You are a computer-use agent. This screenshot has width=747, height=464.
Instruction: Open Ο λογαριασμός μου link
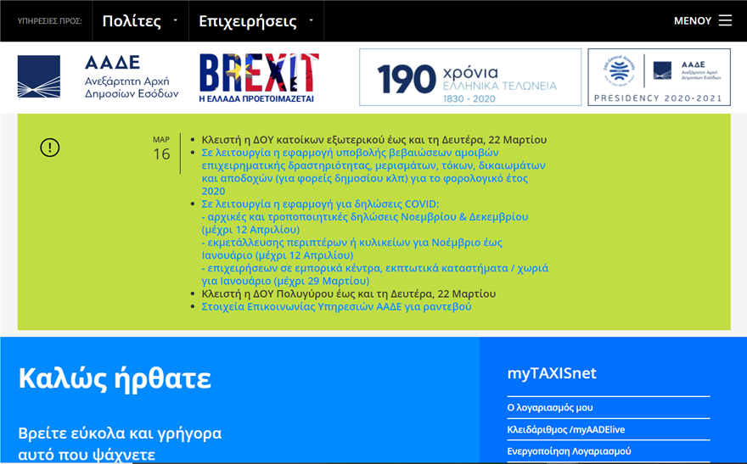click(x=549, y=407)
